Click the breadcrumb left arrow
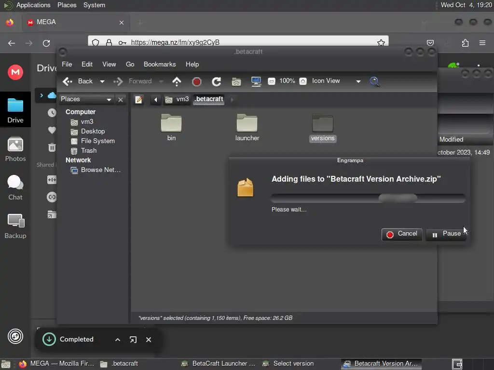The height and width of the screenshot is (370, 494). [155, 100]
